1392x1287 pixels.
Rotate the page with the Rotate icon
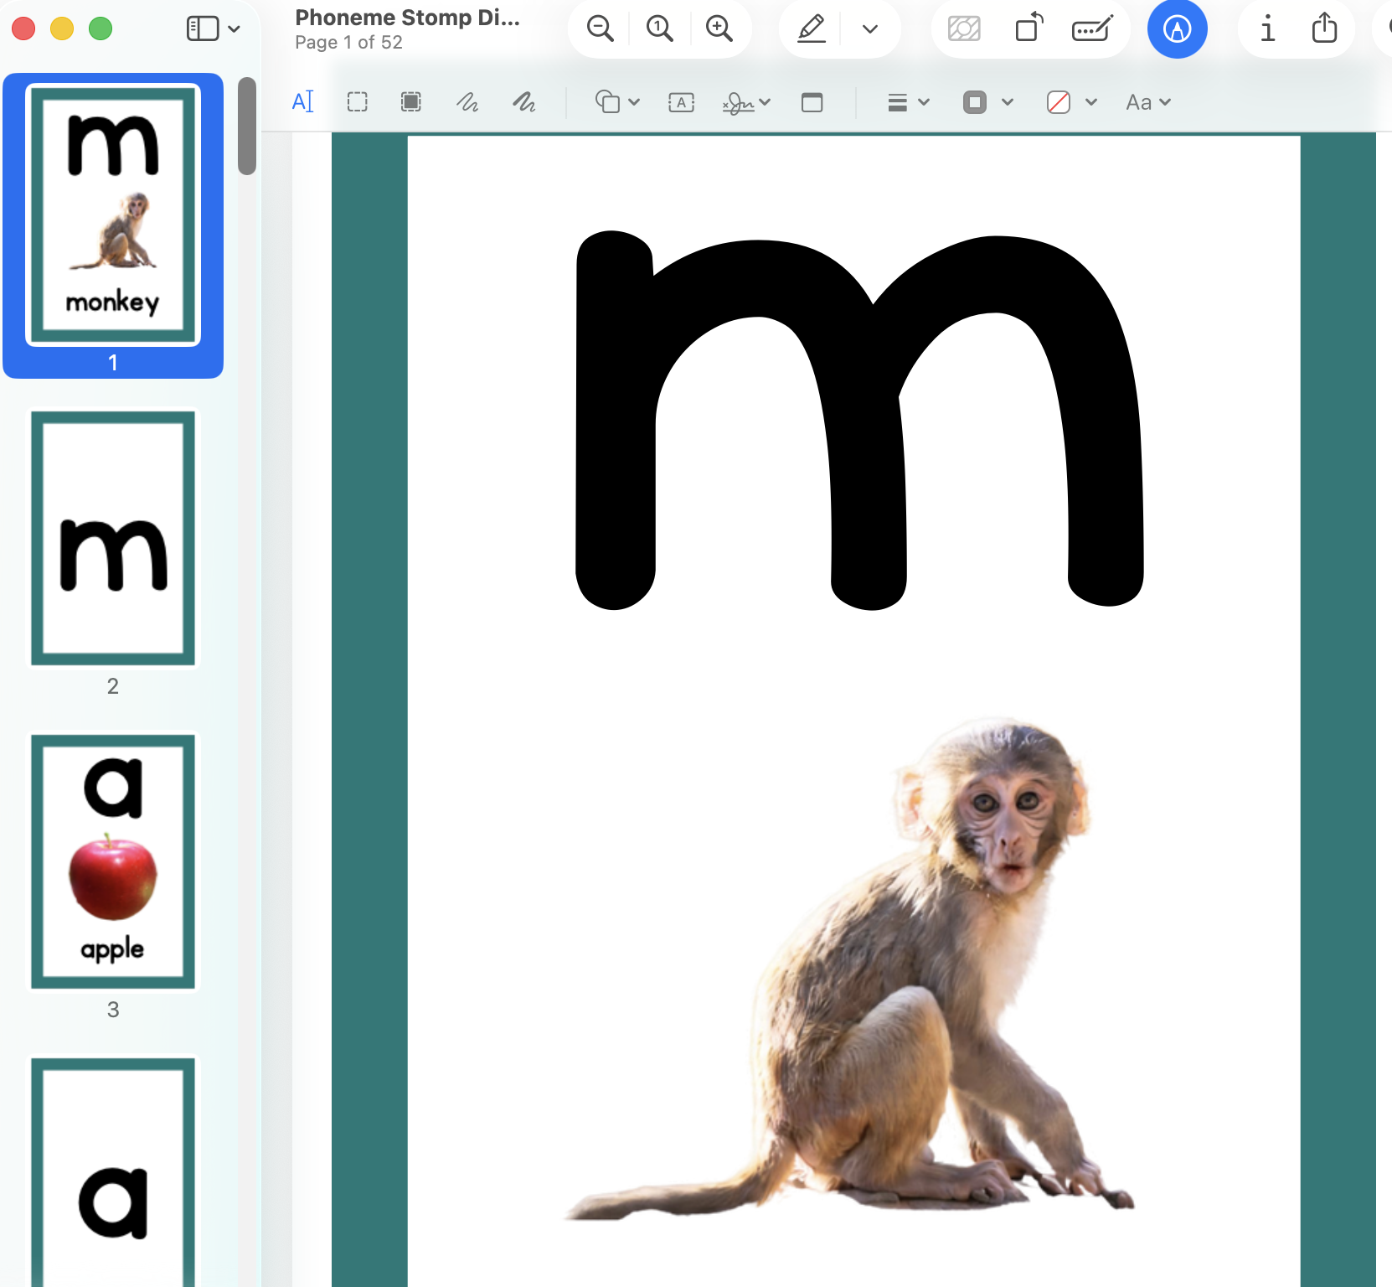tap(1029, 28)
